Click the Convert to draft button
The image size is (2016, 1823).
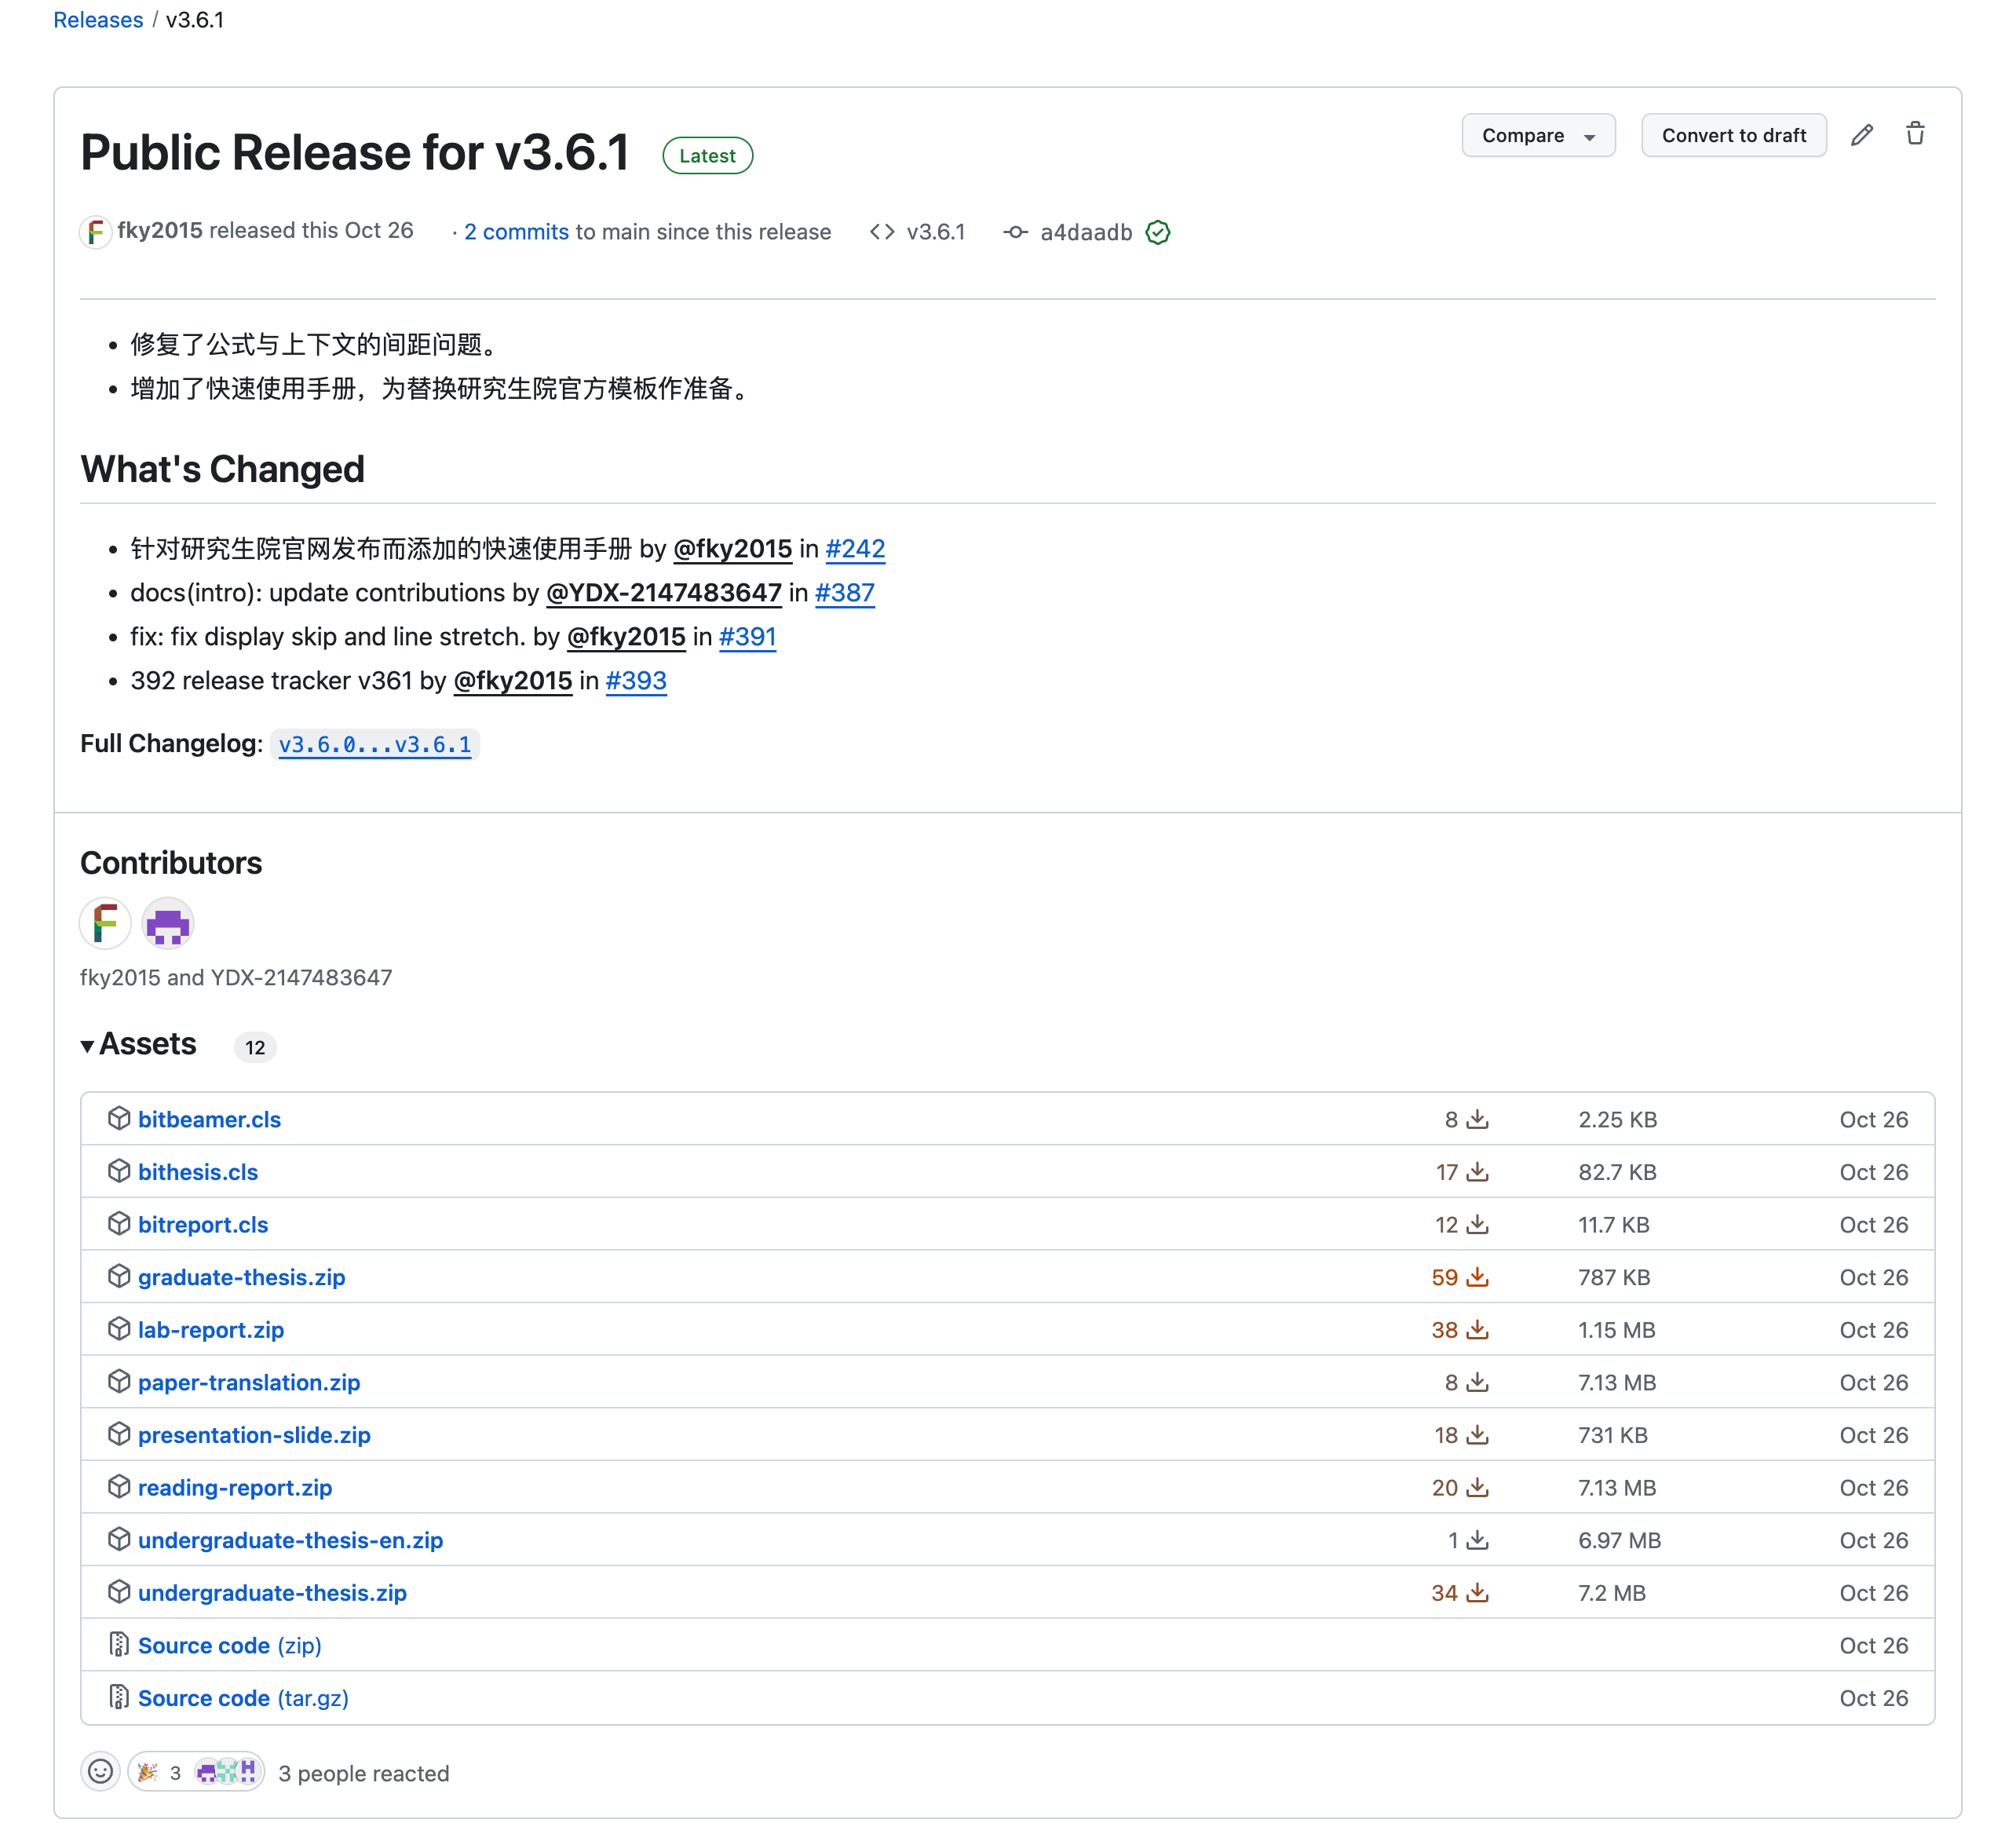1734,135
